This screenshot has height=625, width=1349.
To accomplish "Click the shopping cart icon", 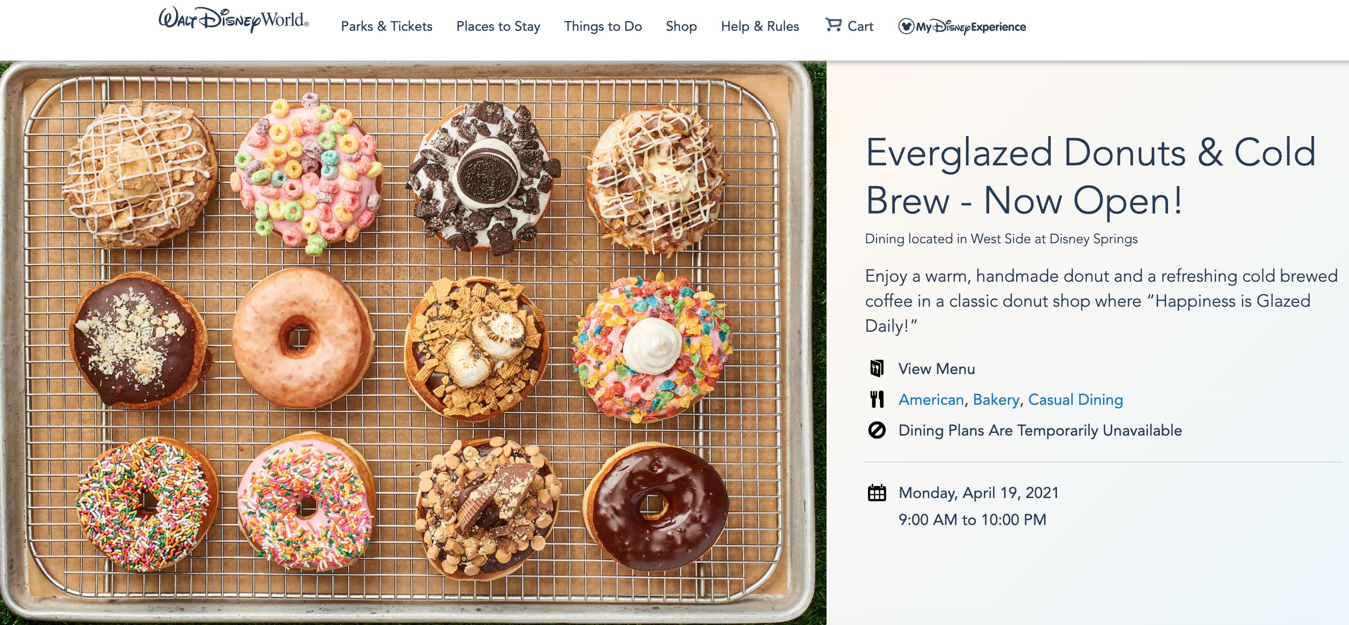I will point(833,25).
